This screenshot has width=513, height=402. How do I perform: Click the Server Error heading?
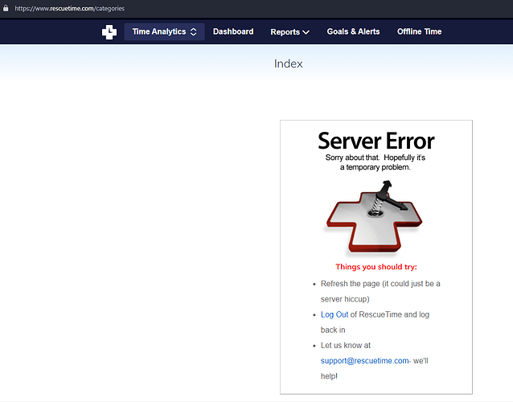[x=376, y=141]
